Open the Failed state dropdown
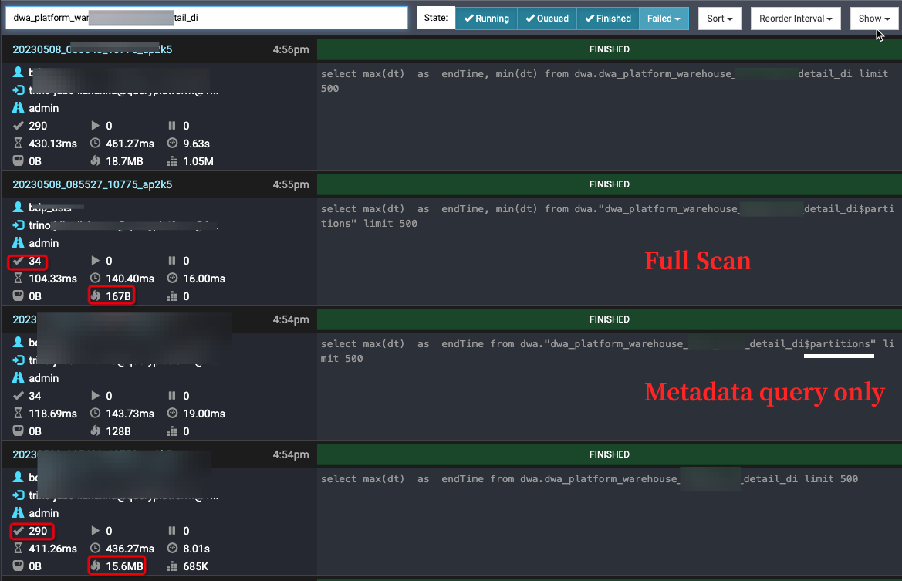Screen dimensions: 902x581 [x=664, y=19]
